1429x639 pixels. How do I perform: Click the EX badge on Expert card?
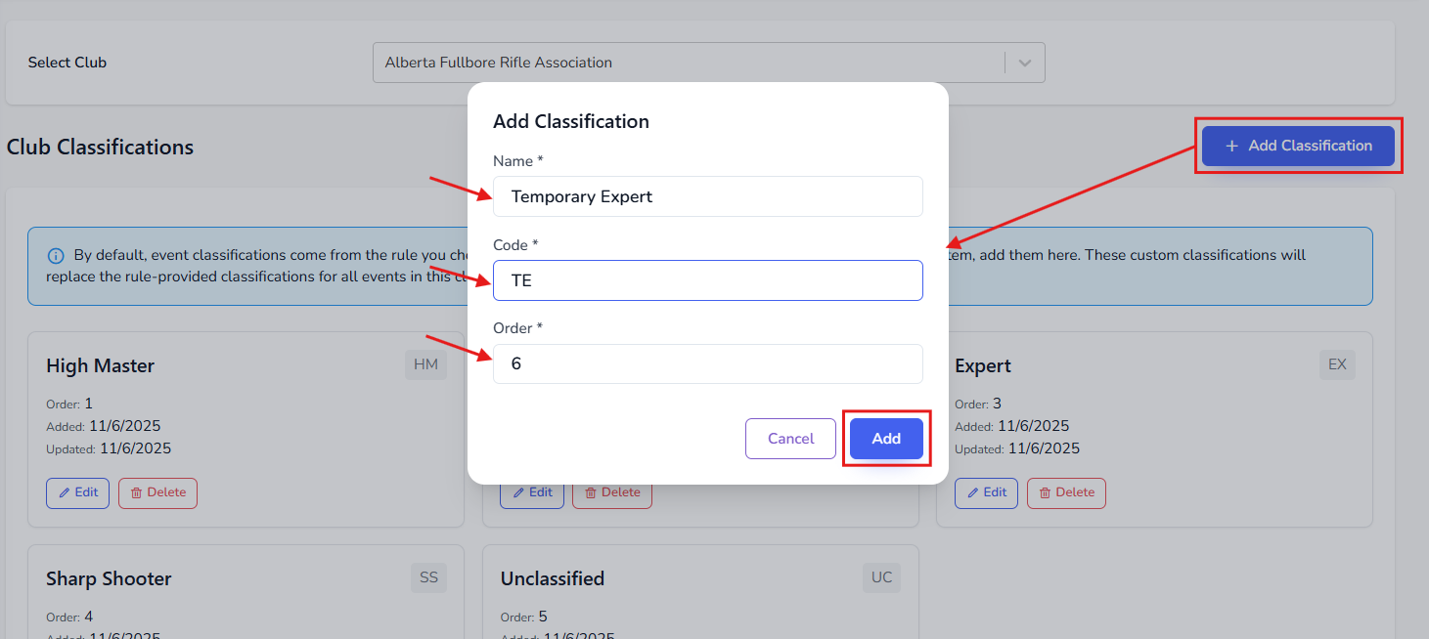coord(1336,363)
